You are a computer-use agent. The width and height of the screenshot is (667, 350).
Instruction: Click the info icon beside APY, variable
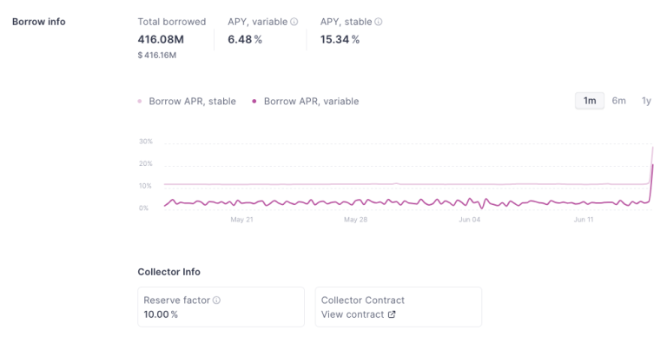coord(294,22)
